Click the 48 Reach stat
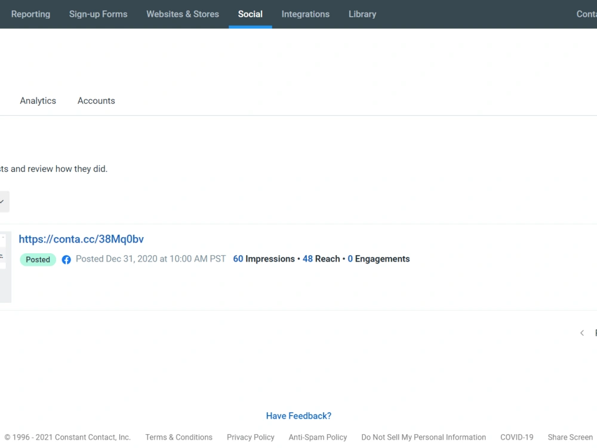597x448 pixels. click(x=321, y=259)
